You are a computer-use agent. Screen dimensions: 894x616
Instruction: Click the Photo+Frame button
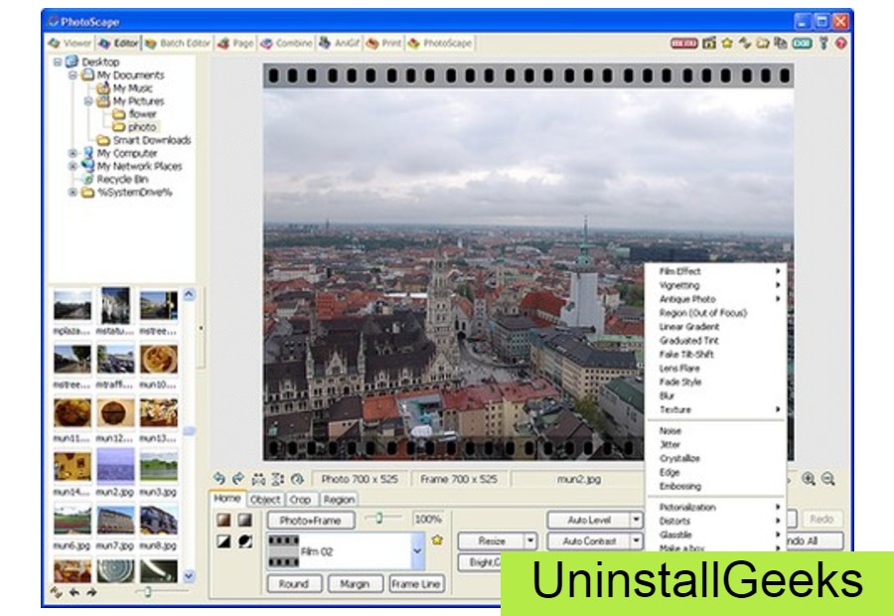point(311,521)
